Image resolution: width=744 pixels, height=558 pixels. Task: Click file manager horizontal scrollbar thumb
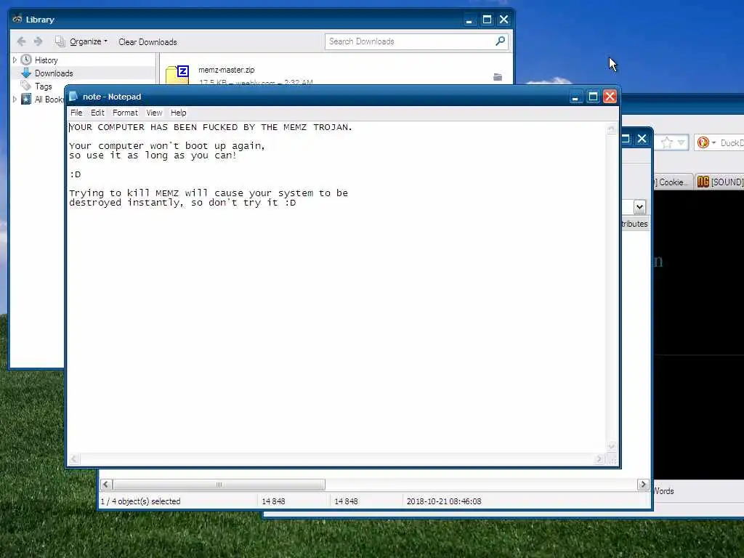[219, 485]
